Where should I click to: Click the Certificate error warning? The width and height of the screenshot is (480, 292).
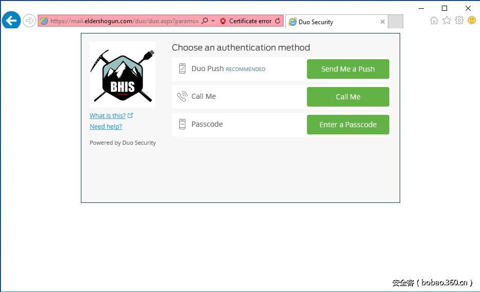pos(246,21)
